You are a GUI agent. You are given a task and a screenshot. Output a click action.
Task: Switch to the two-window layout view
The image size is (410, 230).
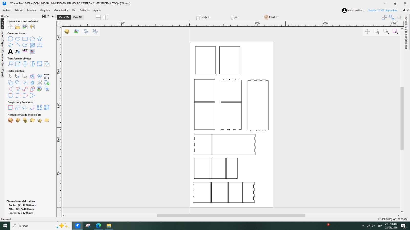pos(105,17)
